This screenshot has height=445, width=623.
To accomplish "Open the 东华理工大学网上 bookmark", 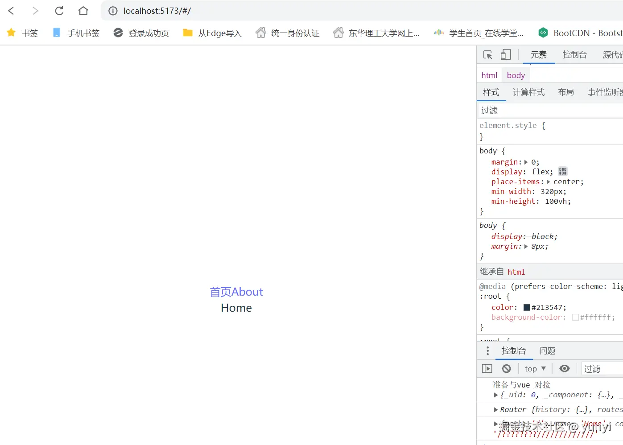I will (376, 33).
